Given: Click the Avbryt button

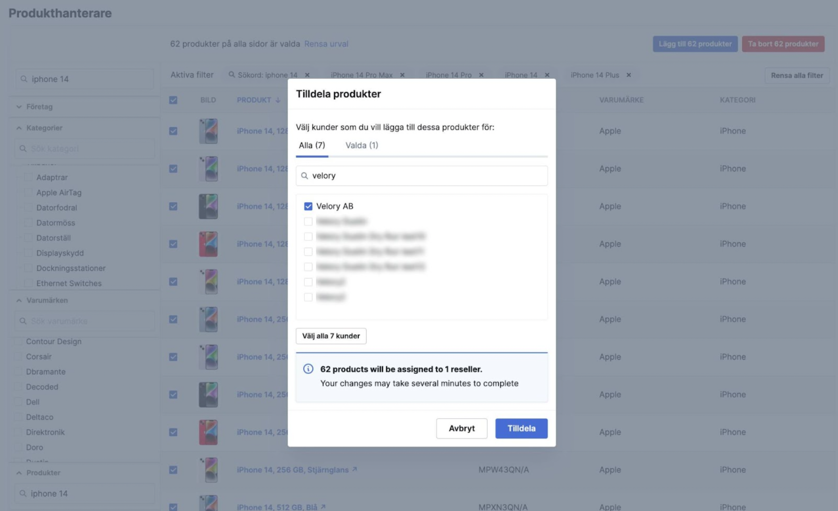Looking at the screenshot, I should pos(462,428).
